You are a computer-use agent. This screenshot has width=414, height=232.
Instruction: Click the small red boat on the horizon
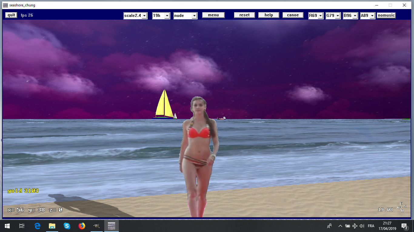click(222, 118)
